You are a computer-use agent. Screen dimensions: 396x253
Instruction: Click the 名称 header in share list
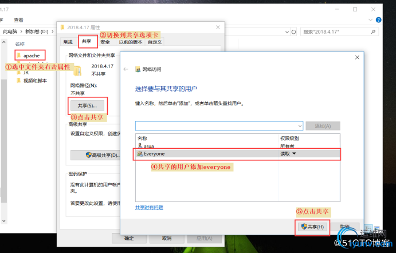[143, 139]
